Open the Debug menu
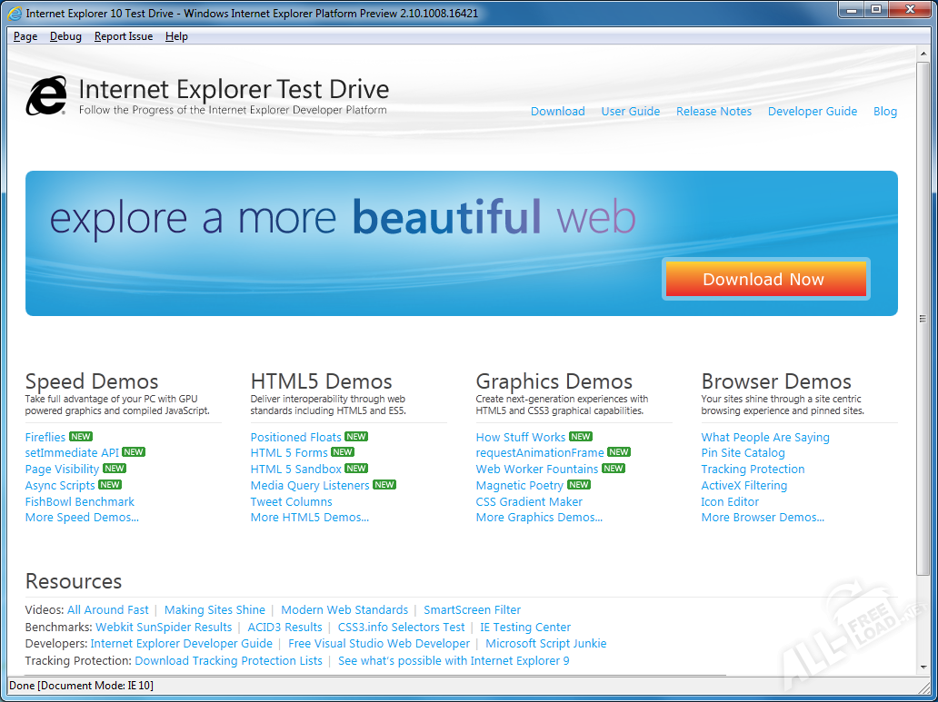Screen dimensions: 938x702 (65, 36)
